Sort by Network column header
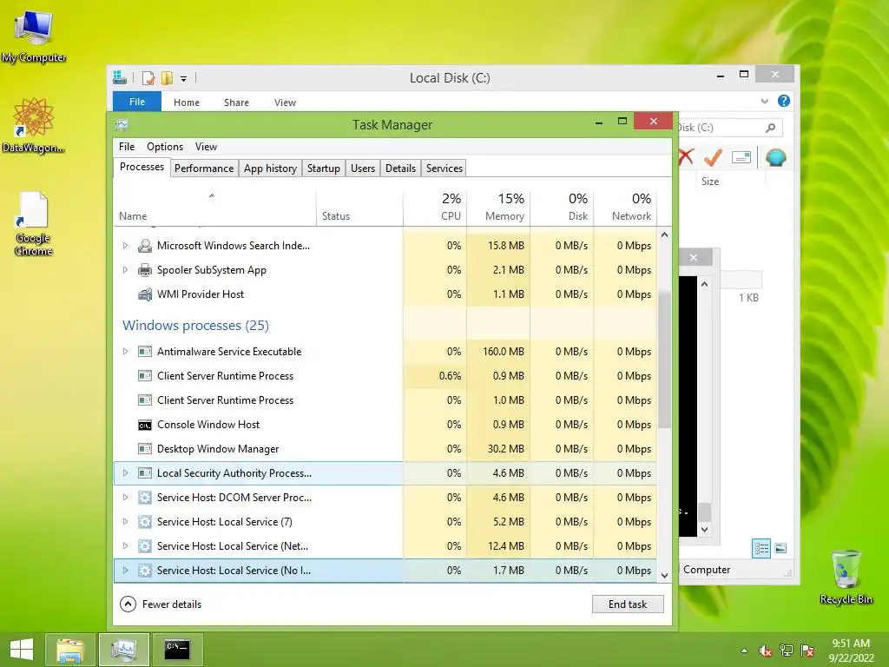Viewport: 889px width, 667px height. [625, 208]
